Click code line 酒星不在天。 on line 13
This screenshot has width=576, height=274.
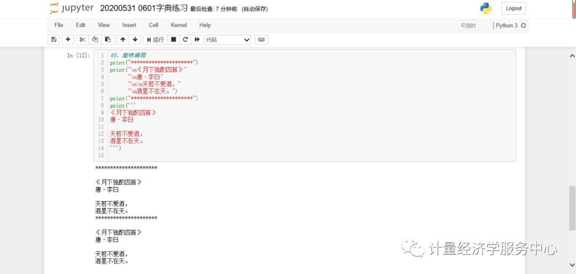[x=126, y=141]
